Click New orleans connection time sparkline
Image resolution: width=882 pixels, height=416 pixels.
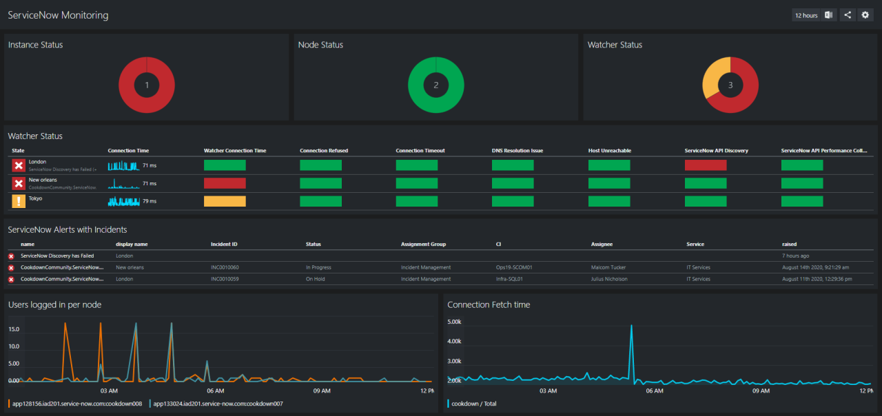123,183
